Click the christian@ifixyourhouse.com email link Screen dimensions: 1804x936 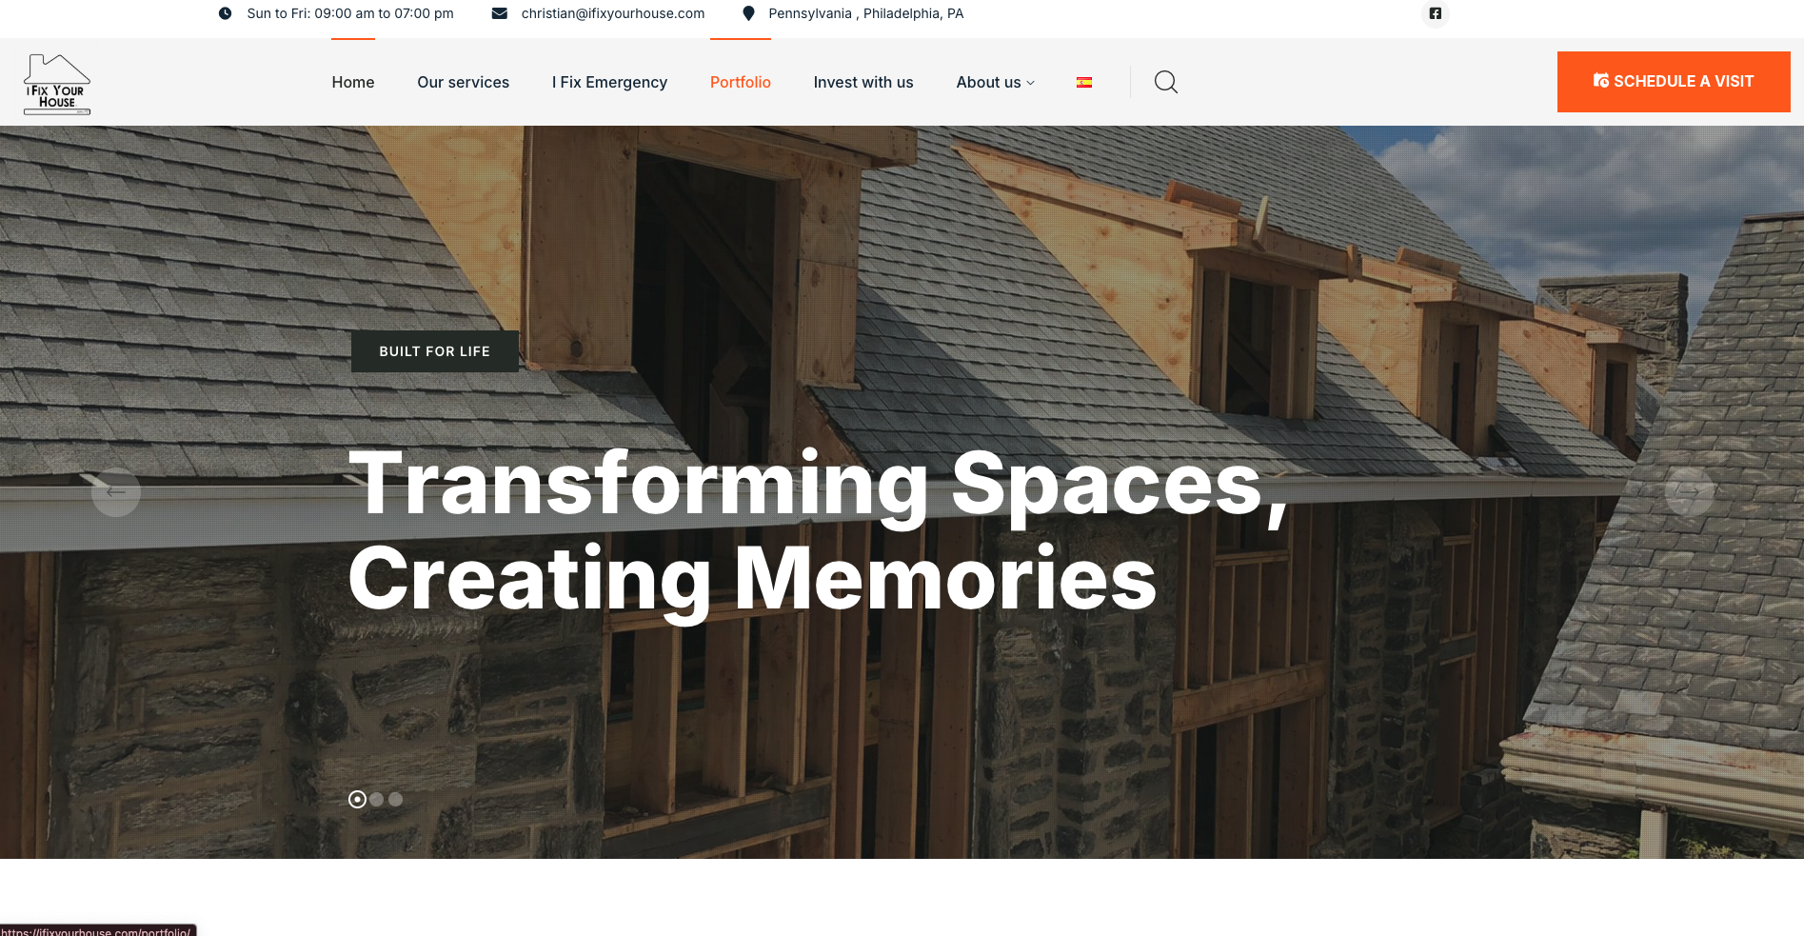pyautogui.click(x=612, y=13)
